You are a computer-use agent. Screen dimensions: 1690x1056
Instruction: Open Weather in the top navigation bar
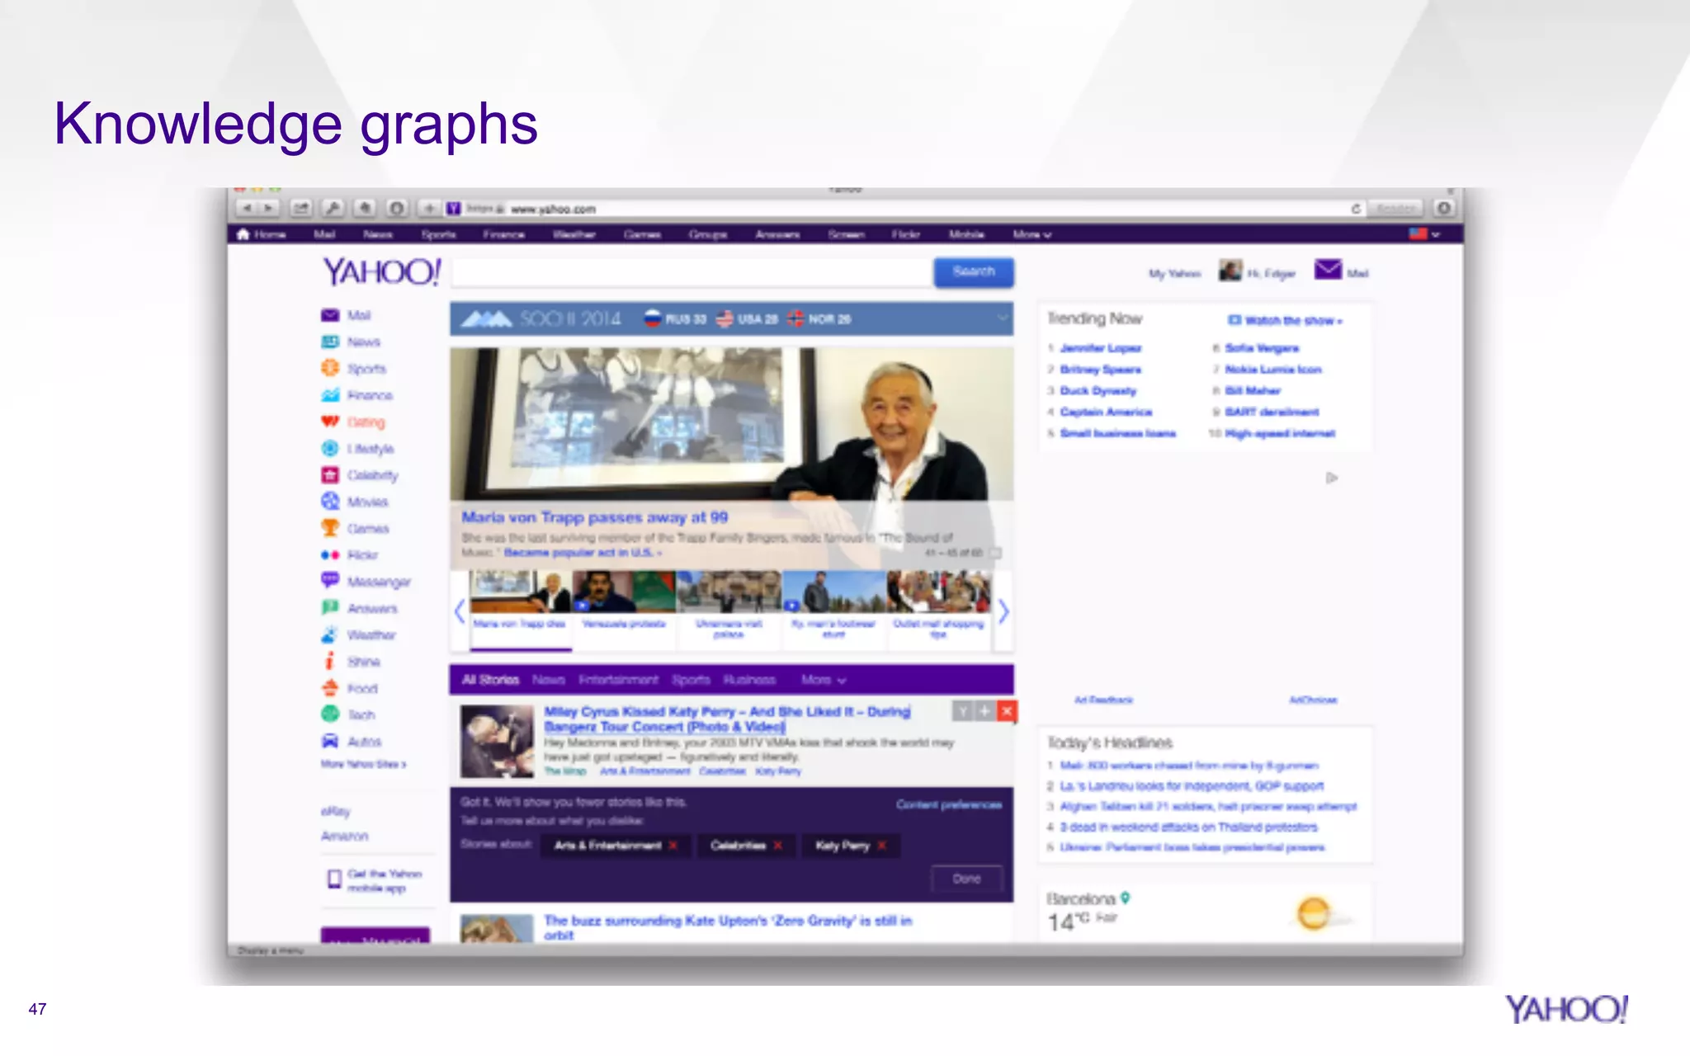(574, 234)
